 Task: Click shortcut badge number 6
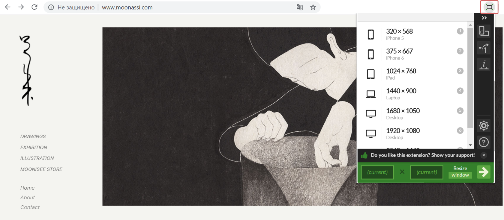tap(460, 131)
